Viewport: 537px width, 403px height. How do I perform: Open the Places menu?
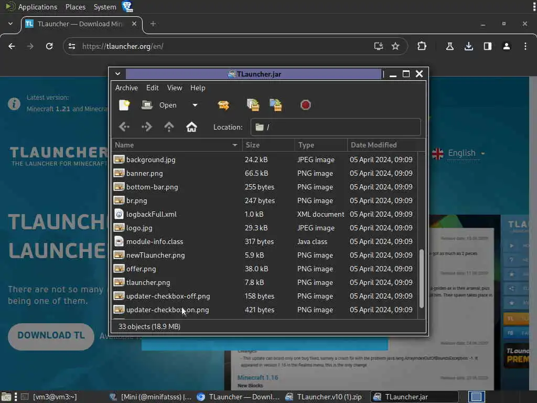tap(76, 7)
